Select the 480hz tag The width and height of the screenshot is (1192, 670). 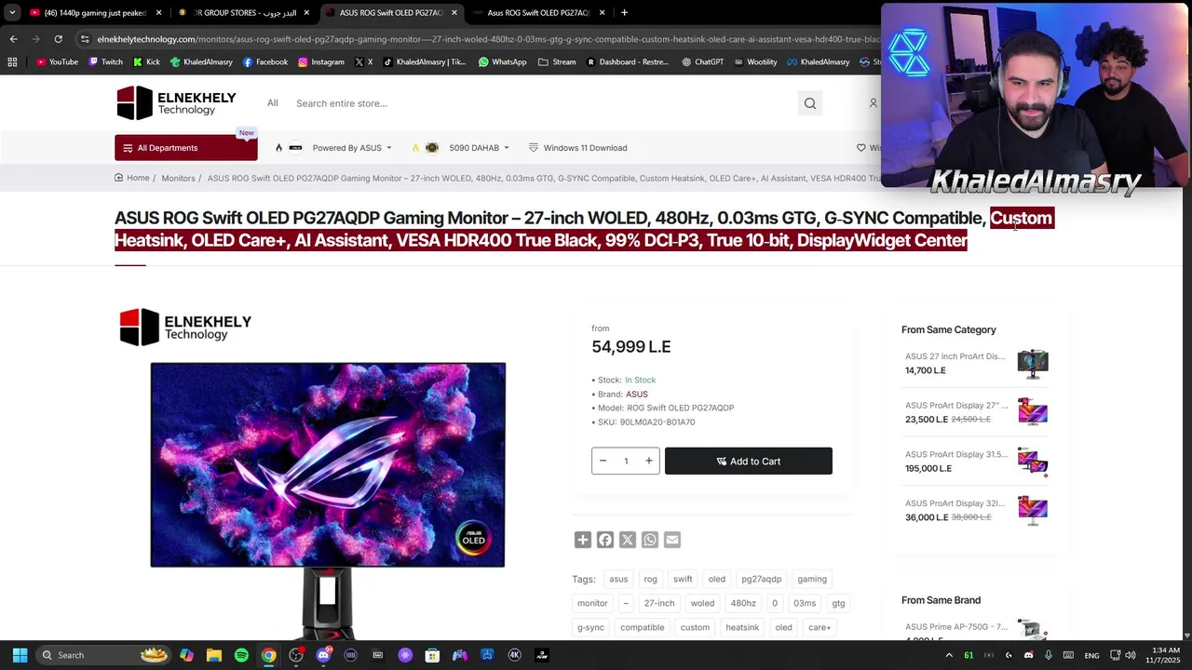click(743, 603)
